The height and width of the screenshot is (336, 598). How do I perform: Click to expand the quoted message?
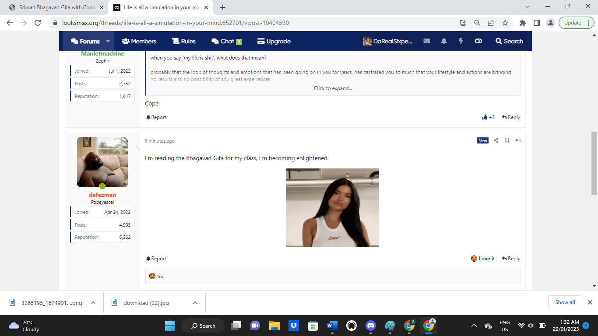coord(333,88)
